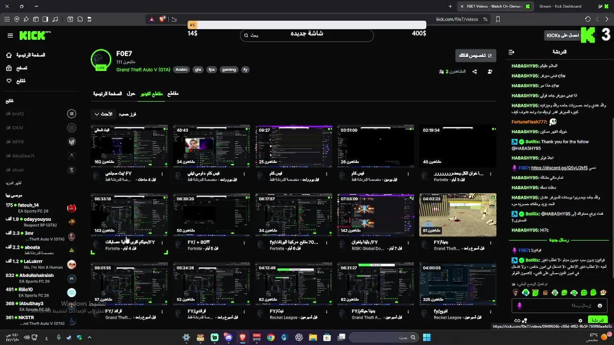Click the search input field
614x345 pixels.
click(307, 35)
